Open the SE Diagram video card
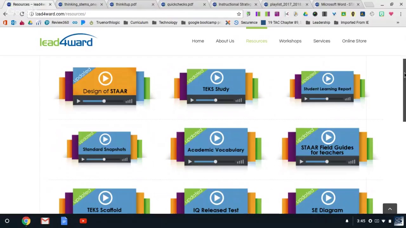Screen dimensions: 406x228 point(327,201)
